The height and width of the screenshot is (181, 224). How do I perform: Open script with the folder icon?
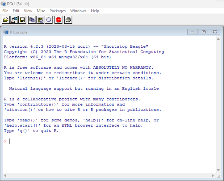click(x=6, y=20)
